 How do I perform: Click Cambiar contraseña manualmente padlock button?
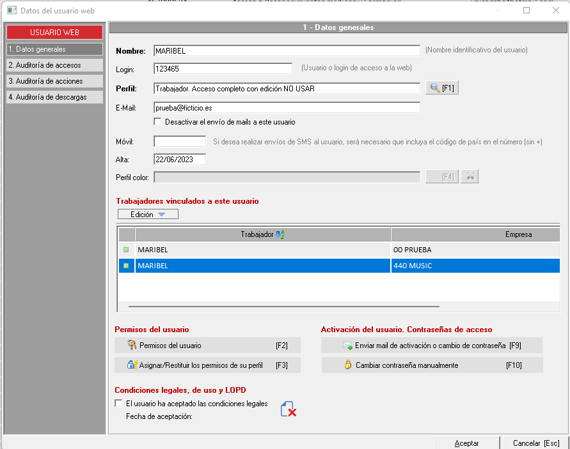[432, 365]
